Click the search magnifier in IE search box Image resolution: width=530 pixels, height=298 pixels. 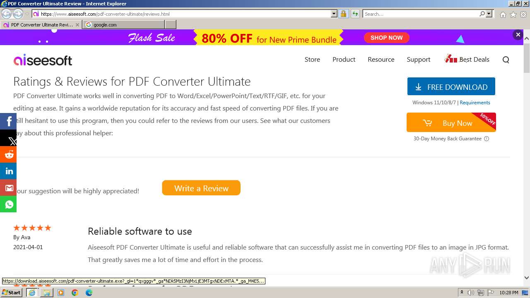(x=482, y=14)
